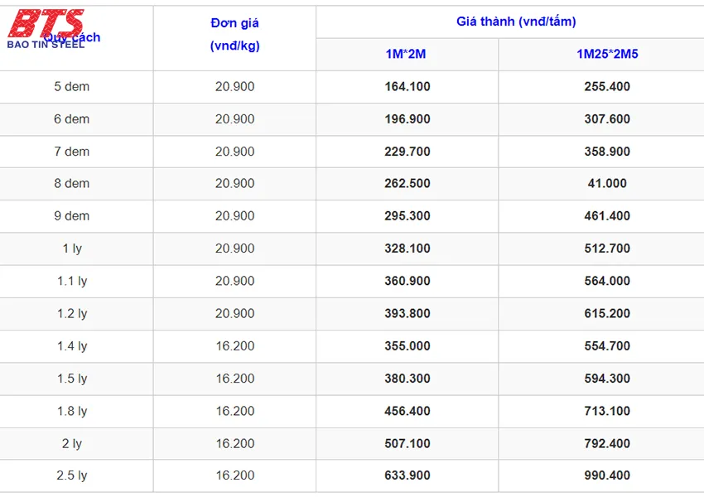Click the 564.000 price cell
The width and height of the screenshot is (704, 497).
pos(607,281)
